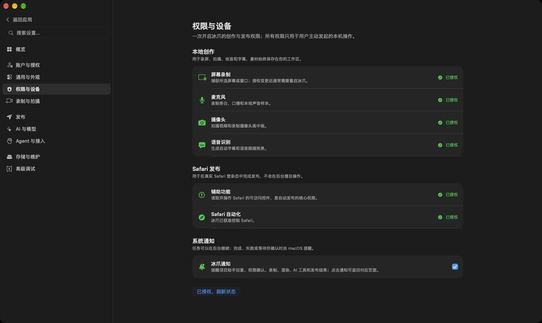Click the 通用与外观 toggle icon
This screenshot has height=323, width=542.
tap(9, 77)
